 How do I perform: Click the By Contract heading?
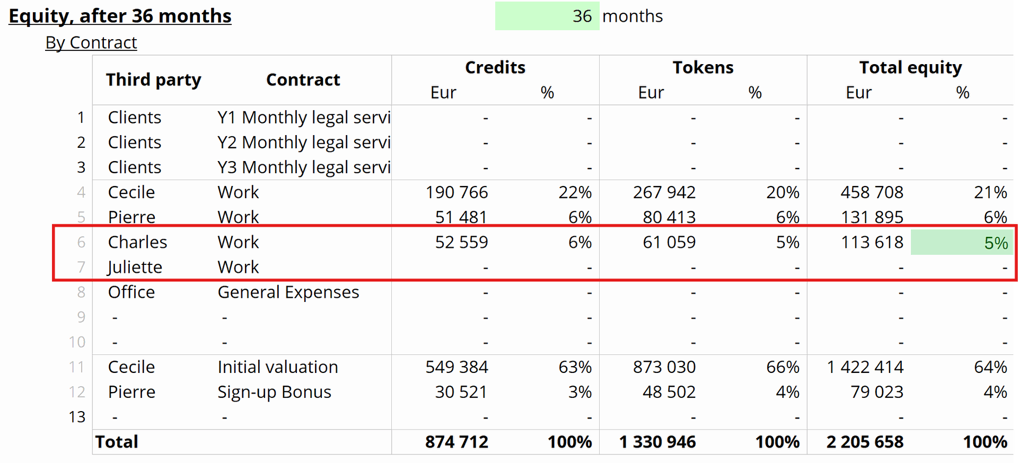click(x=91, y=42)
